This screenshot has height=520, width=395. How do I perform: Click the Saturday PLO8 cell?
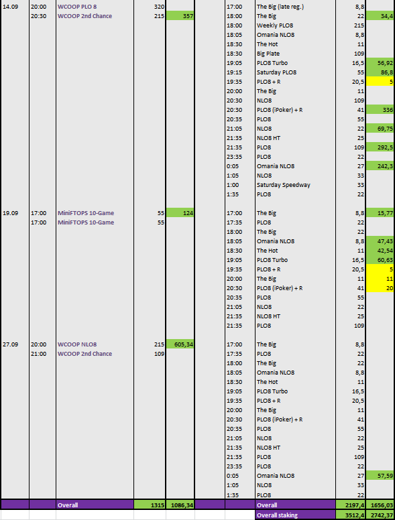[x=295, y=72]
